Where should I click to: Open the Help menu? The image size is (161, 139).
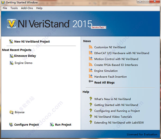coord(39,8)
